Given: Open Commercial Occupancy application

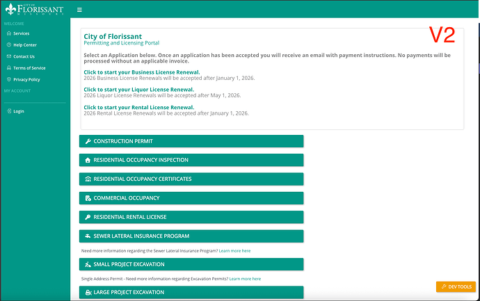Looking at the screenshot, I should point(191,198).
